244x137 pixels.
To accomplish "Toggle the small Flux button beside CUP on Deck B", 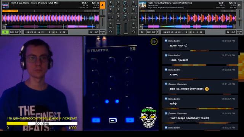I will click(x=157, y=32).
